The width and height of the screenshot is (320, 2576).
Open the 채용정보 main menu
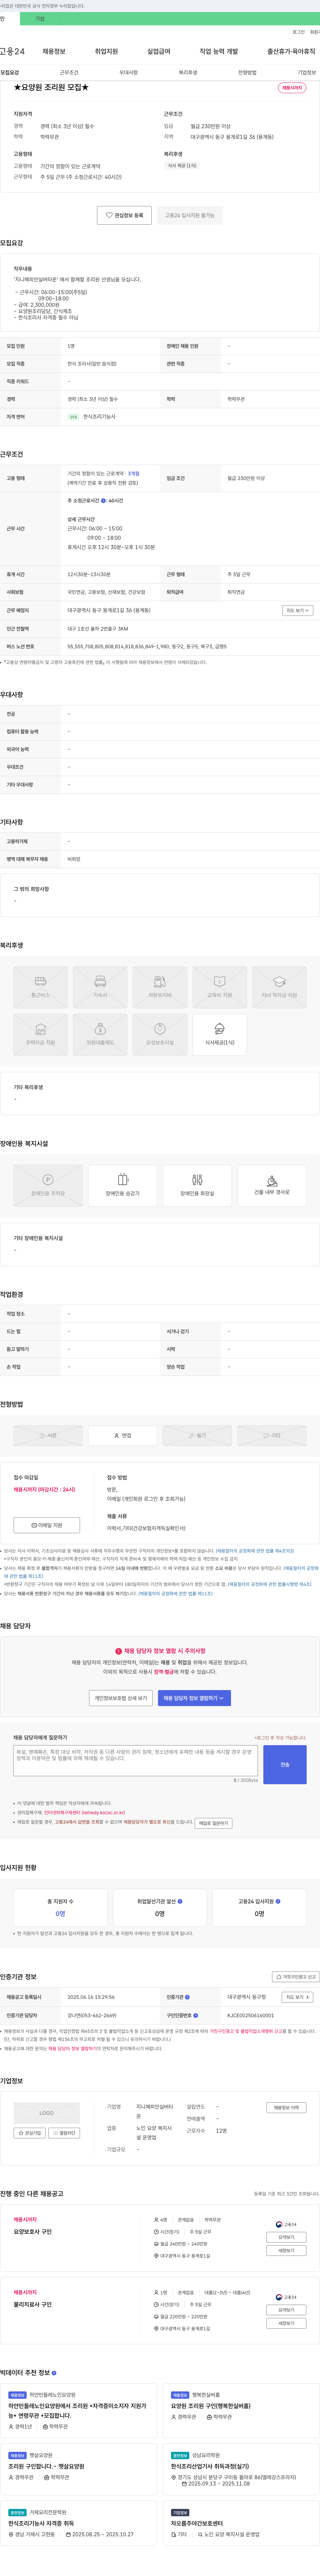[x=54, y=51]
